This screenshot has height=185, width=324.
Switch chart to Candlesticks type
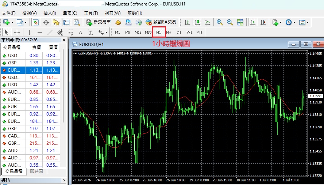tap(197, 22)
